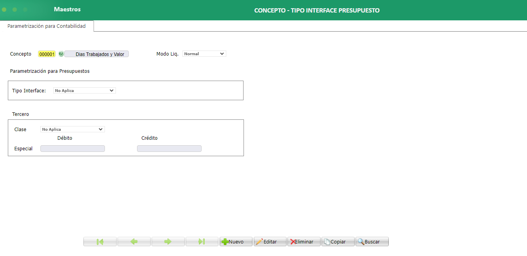Click the Débito column label
The image size is (527, 256).
[65, 138]
